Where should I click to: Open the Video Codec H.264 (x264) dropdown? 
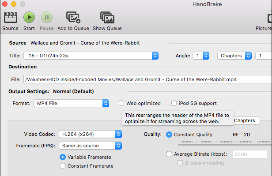91,134
